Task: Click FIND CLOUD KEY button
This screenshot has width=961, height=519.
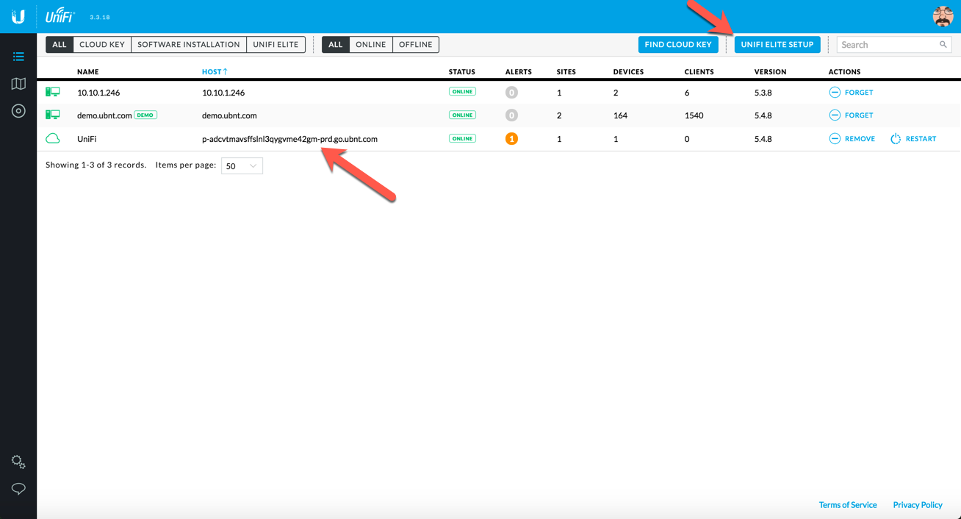Action: click(678, 45)
